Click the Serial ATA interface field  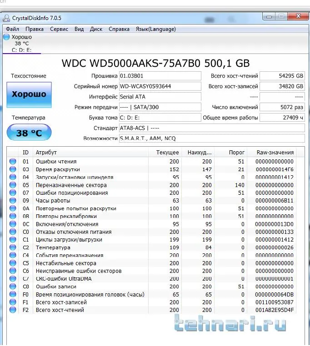coord(160,97)
